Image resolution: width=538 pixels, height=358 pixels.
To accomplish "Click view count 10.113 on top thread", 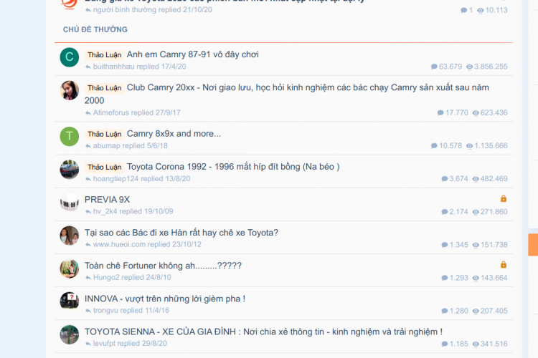I will [496, 10].
